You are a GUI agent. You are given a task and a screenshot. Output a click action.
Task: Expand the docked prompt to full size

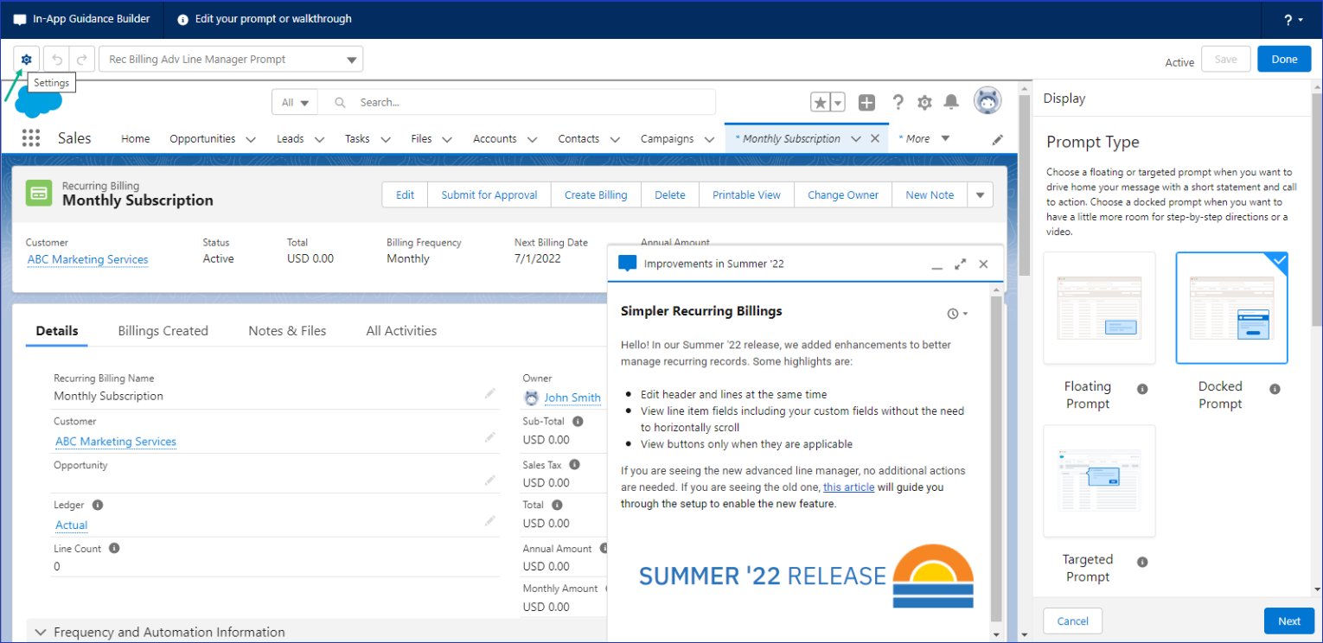tap(960, 264)
